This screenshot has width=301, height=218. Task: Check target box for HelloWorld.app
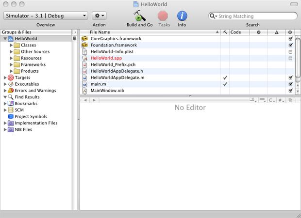coord(290,58)
